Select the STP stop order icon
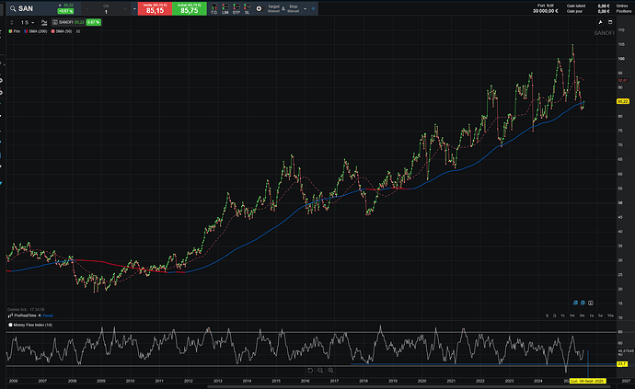Screen dimensions: 635x389 [237, 9]
